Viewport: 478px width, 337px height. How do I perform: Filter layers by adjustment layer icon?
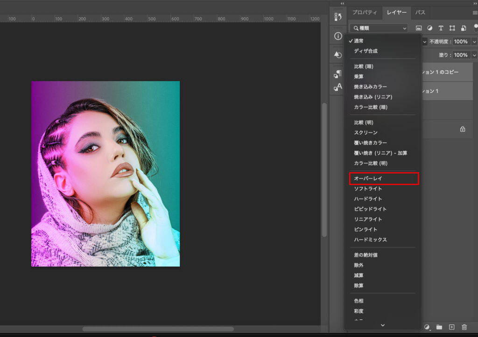tap(429, 28)
